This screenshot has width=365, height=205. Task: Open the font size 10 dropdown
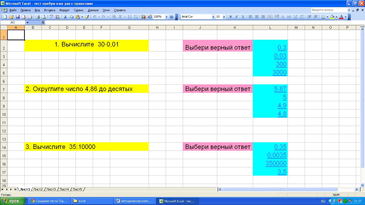[x=224, y=17]
